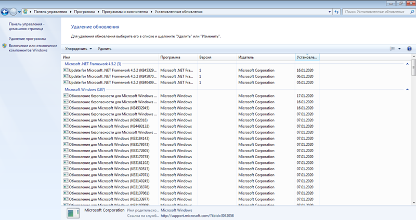
Task: Open the view options dropdown arrow
Action: (x=399, y=49)
